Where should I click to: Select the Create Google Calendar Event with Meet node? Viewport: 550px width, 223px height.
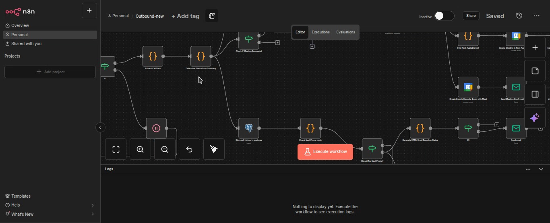point(468,87)
